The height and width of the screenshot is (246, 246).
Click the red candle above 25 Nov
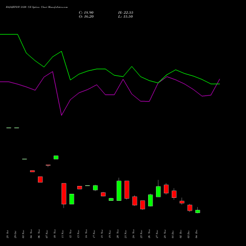143,205
